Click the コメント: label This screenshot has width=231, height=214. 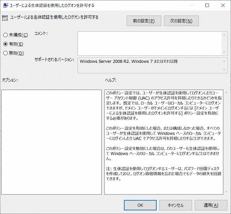point(41,34)
